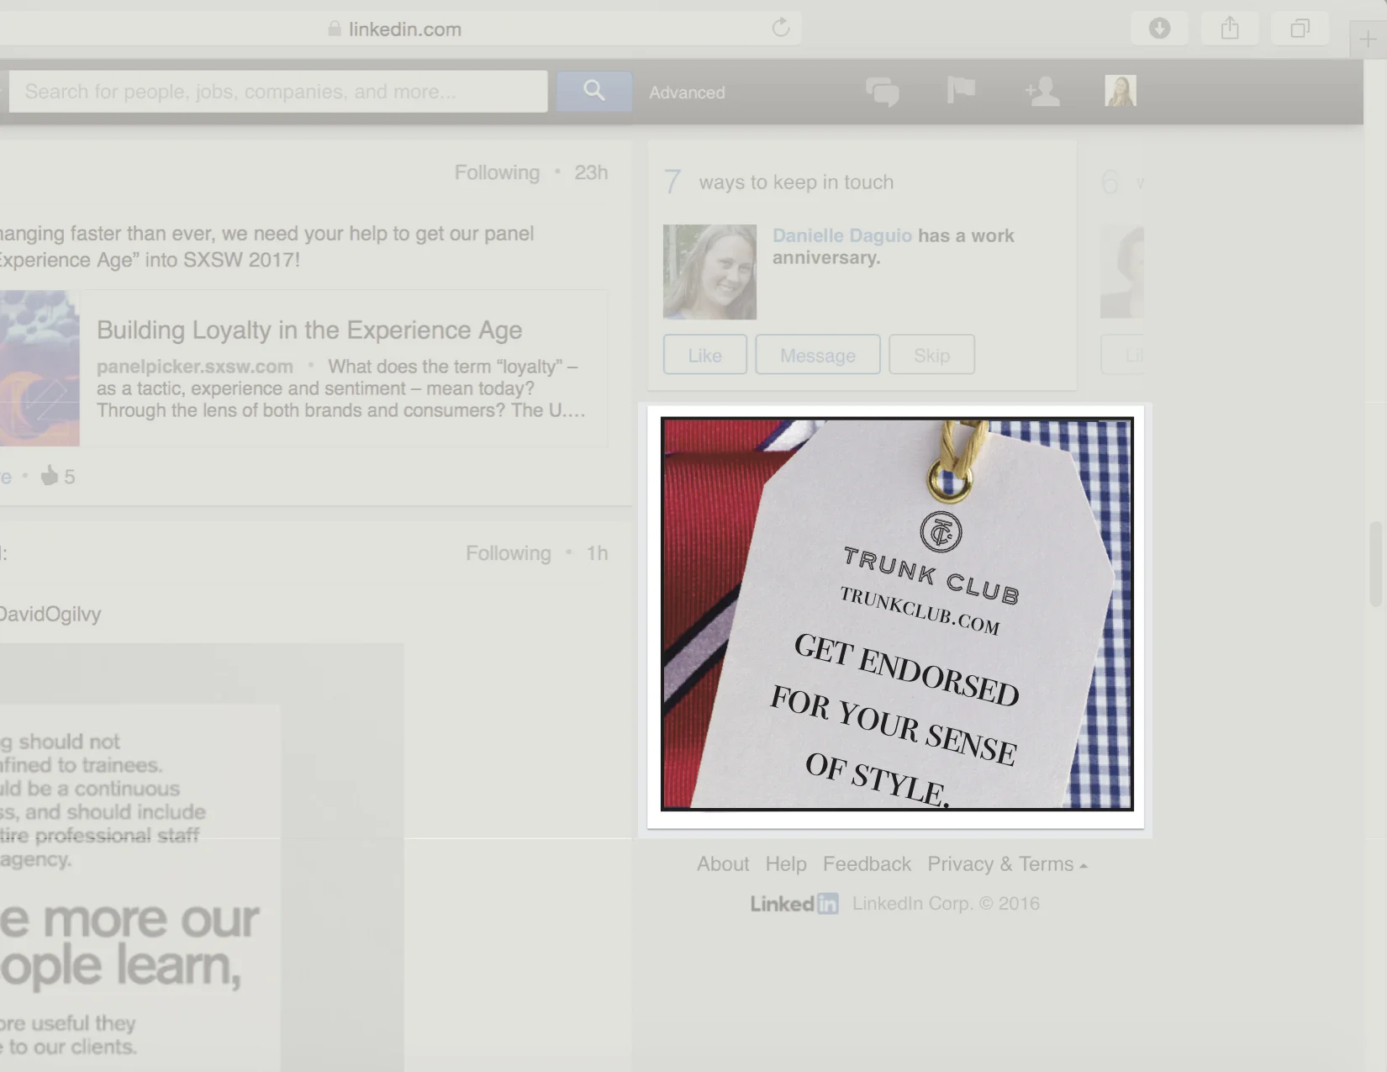The image size is (1387, 1072).
Task: Click the panelpicker.sxsw.com source link
Action: pyautogui.click(x=195, y=367)
